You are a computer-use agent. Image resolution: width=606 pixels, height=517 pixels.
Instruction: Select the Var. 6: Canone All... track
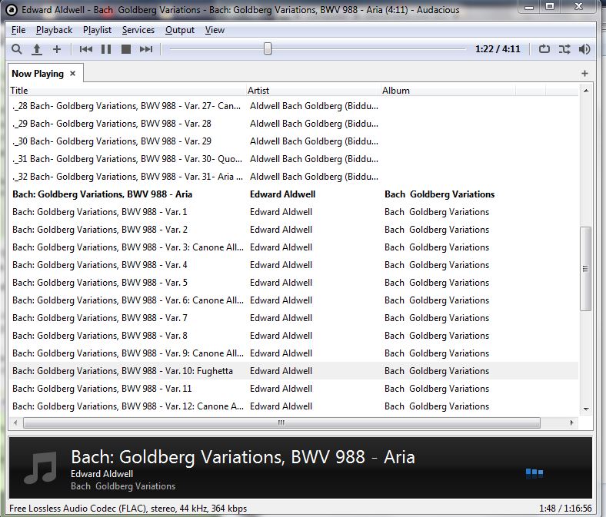[x=128, y=300]
